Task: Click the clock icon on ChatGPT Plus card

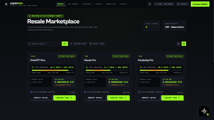Action: (x=33, y=67)
